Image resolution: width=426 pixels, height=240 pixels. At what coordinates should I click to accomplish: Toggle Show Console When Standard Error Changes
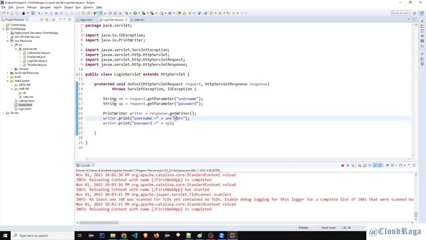tap(381, 165)
